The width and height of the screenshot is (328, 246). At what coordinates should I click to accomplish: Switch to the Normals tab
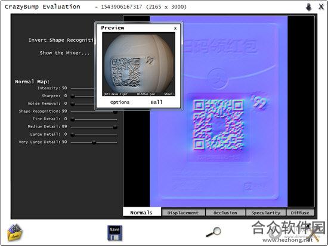tap(142, 213)
